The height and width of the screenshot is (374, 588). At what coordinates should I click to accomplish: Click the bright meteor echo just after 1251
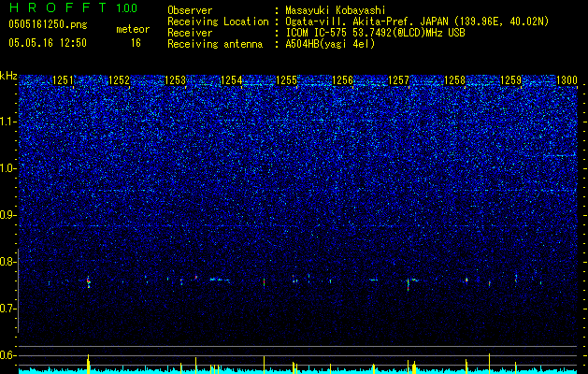coord(89,282)
